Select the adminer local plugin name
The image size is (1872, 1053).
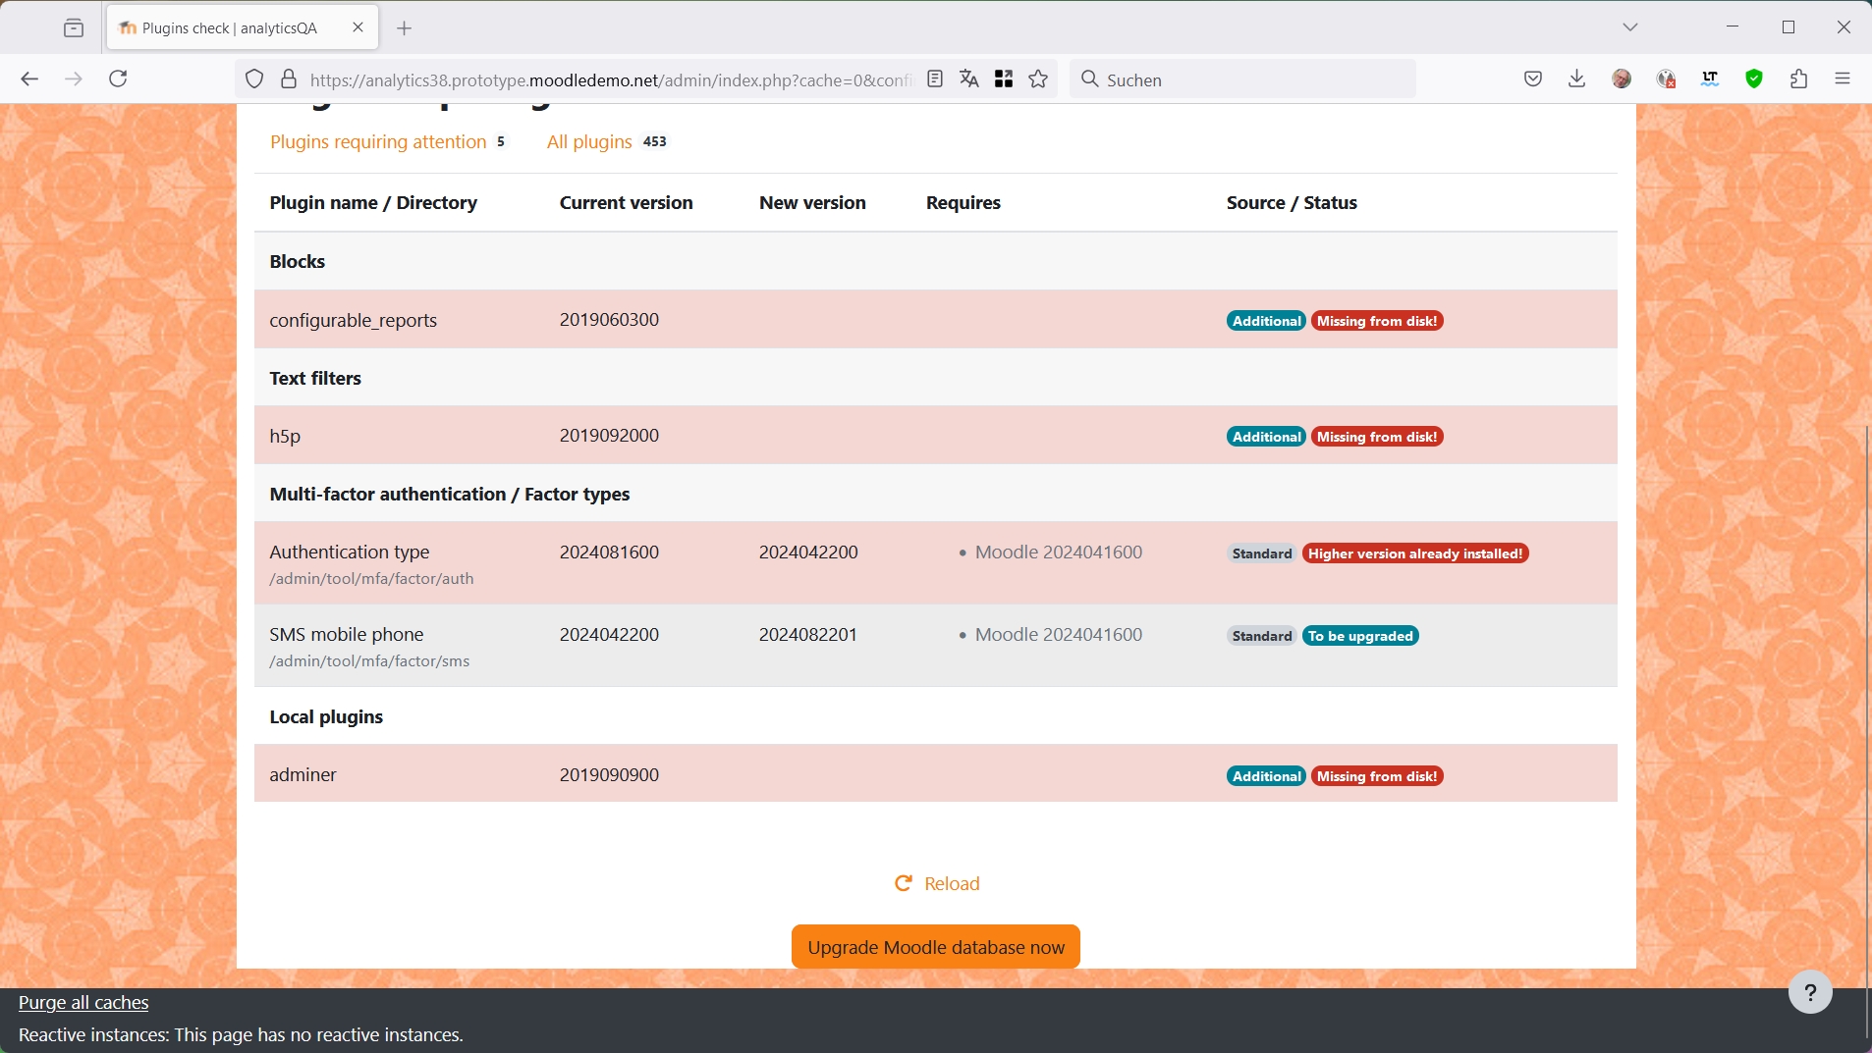coord(303,774)
